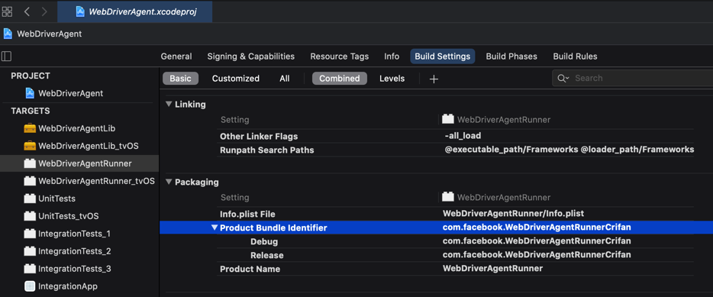Image resolution: width=713 pixels, height=297 pixels.
Task: Select the WebDriverAgent project item
Action: [70, 93]
